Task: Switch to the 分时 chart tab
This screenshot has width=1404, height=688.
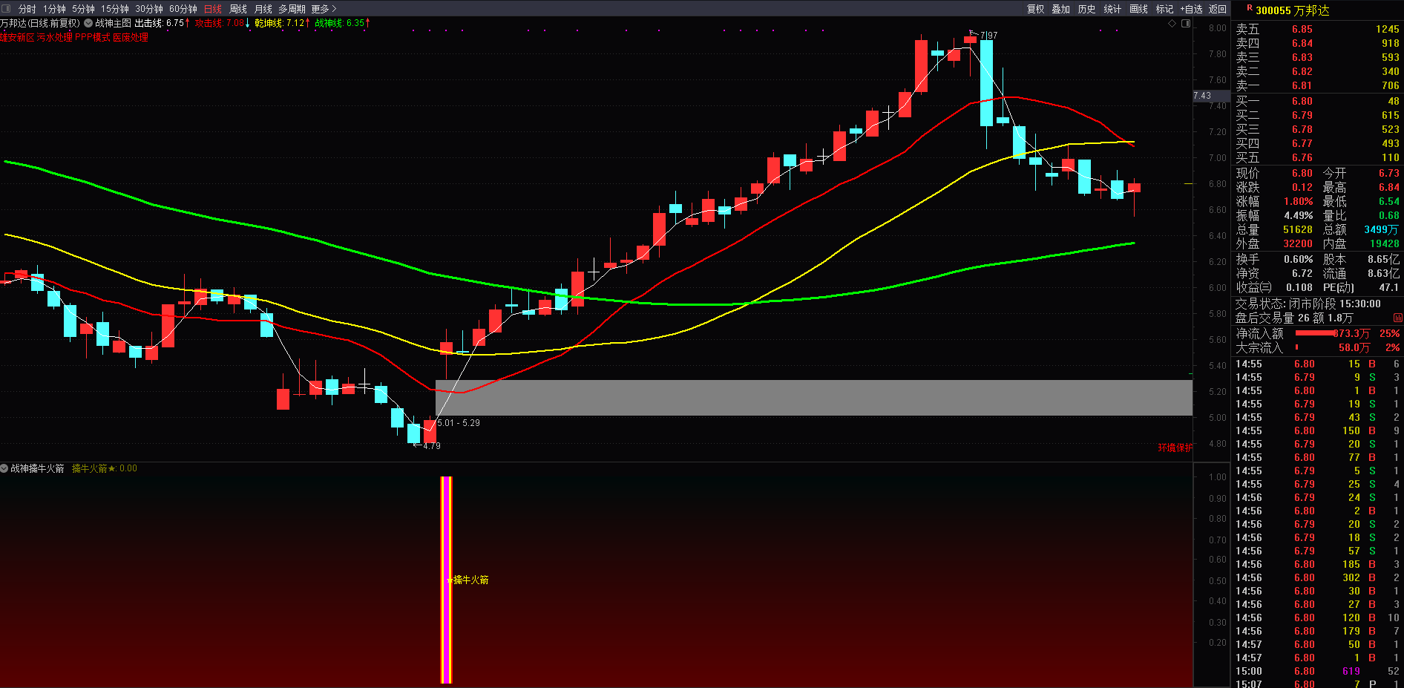Action: pyautogui.click(x=27, y=9)
